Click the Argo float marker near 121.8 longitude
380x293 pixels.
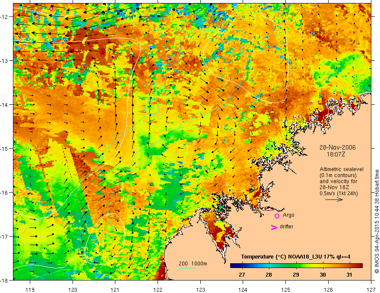pyautogui.click(x=148, y=19)
